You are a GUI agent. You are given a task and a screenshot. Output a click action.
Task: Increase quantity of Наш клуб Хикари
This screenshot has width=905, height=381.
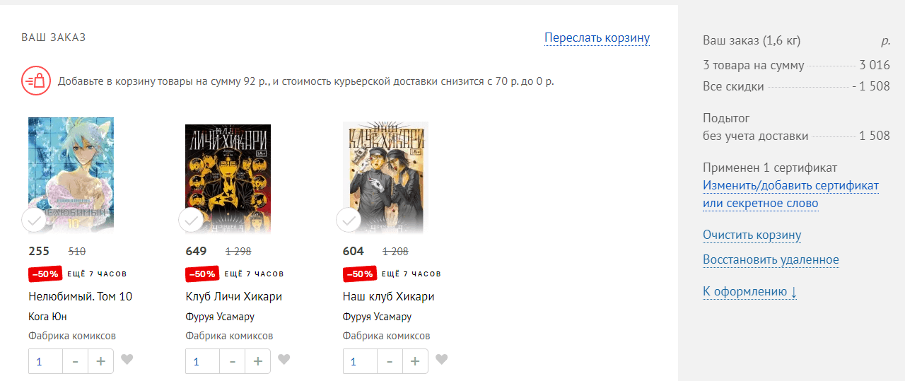coord(415,361)
